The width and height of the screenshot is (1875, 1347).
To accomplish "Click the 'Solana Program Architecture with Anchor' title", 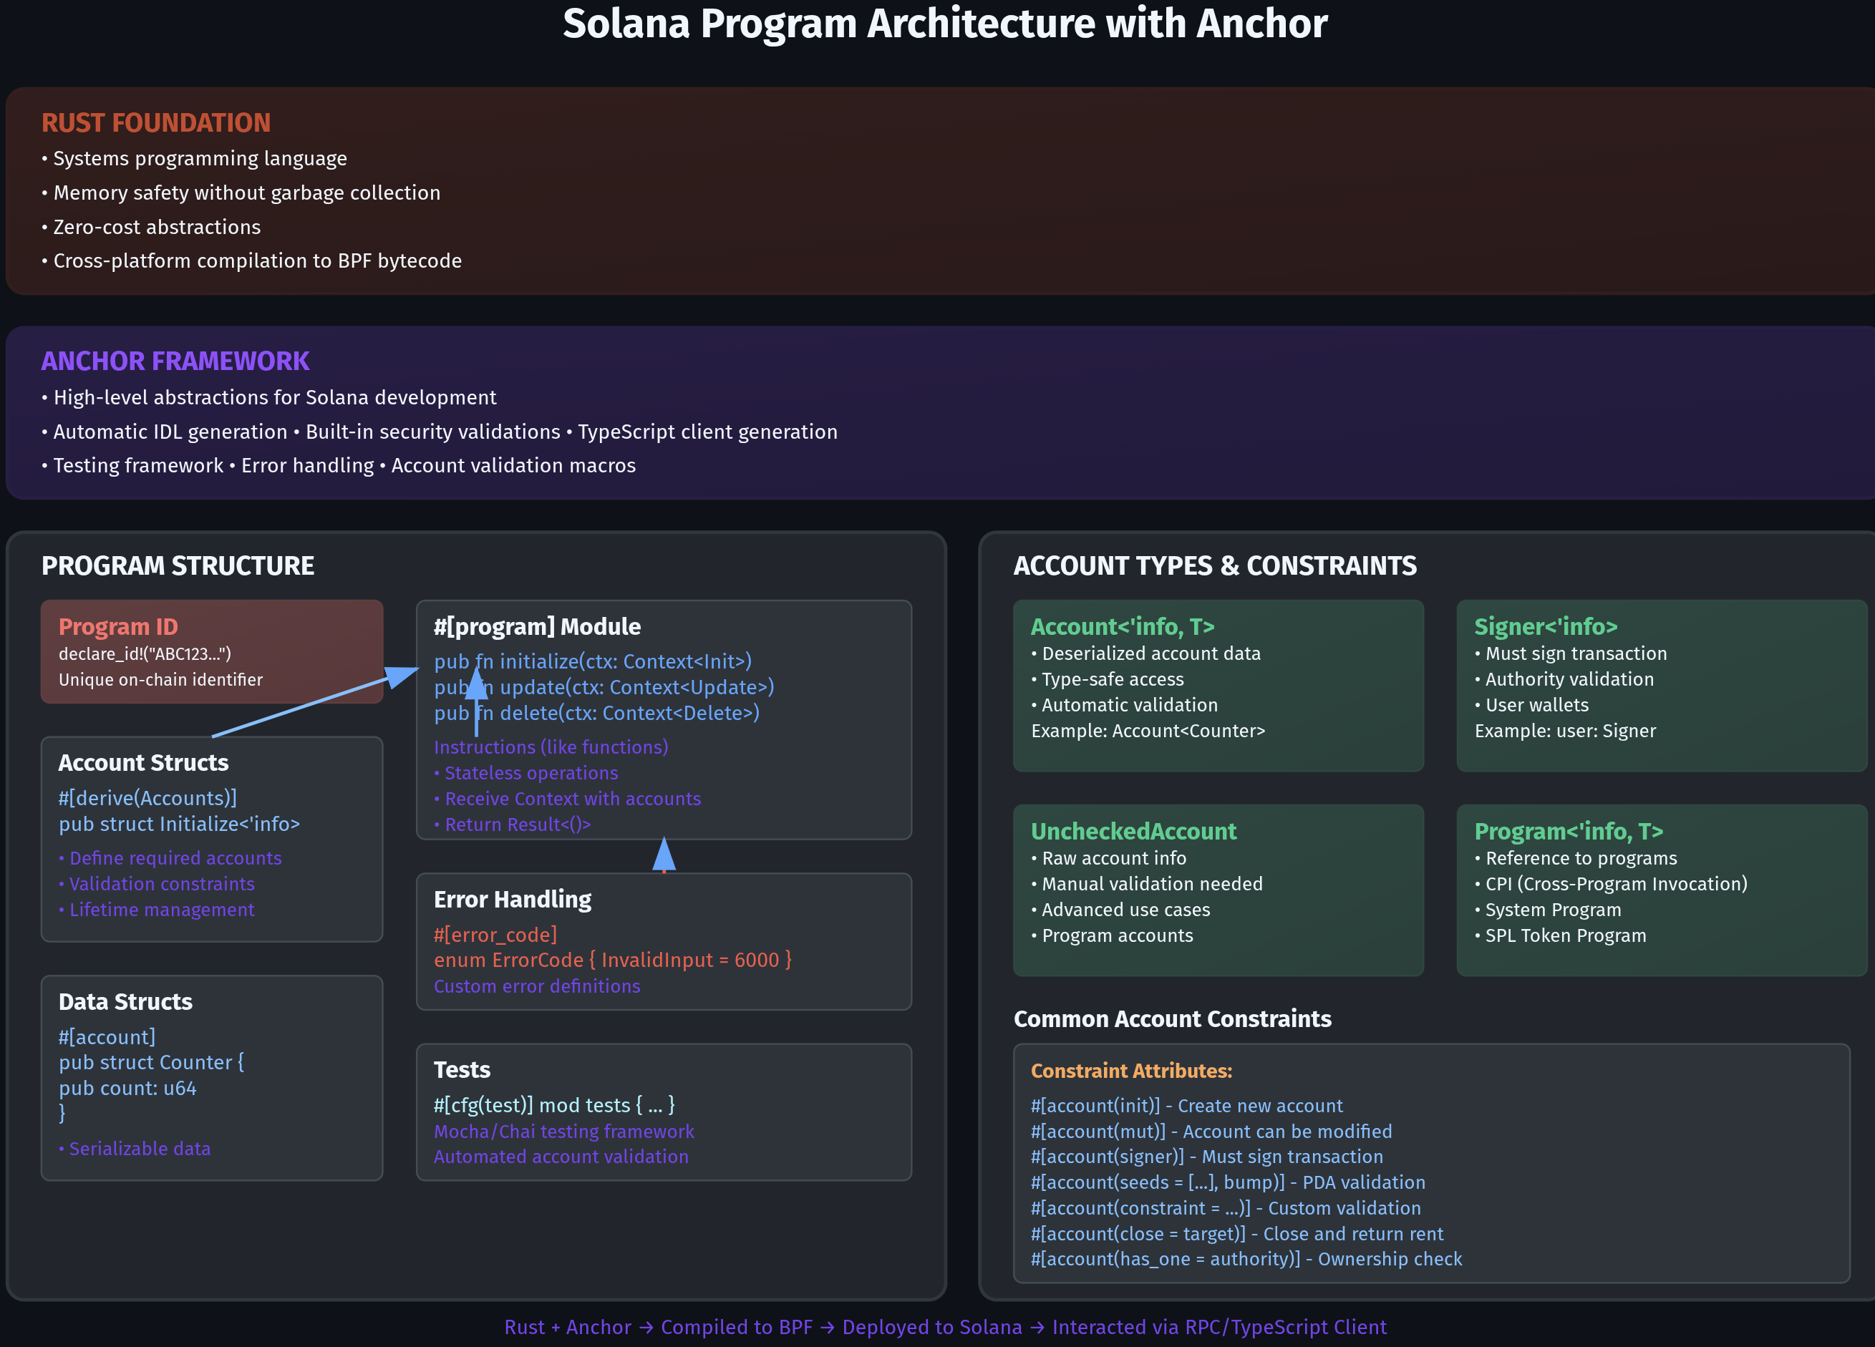I will coord(945,25).
